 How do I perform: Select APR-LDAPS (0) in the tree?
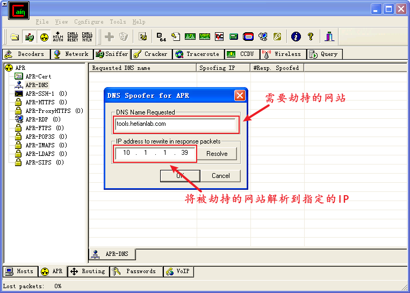point(46,154)
